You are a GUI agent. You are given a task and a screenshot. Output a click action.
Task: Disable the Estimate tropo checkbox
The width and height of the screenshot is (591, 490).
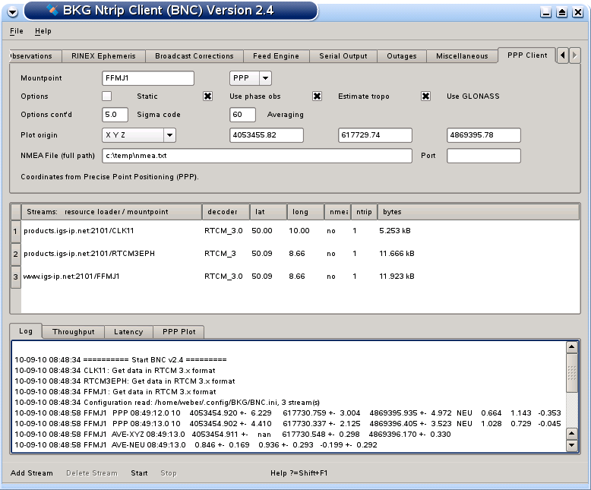318,96
